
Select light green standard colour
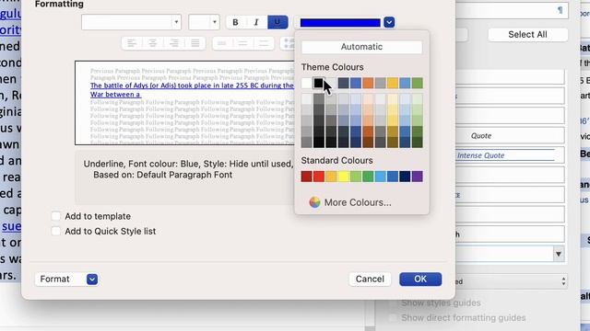(356, 177)
